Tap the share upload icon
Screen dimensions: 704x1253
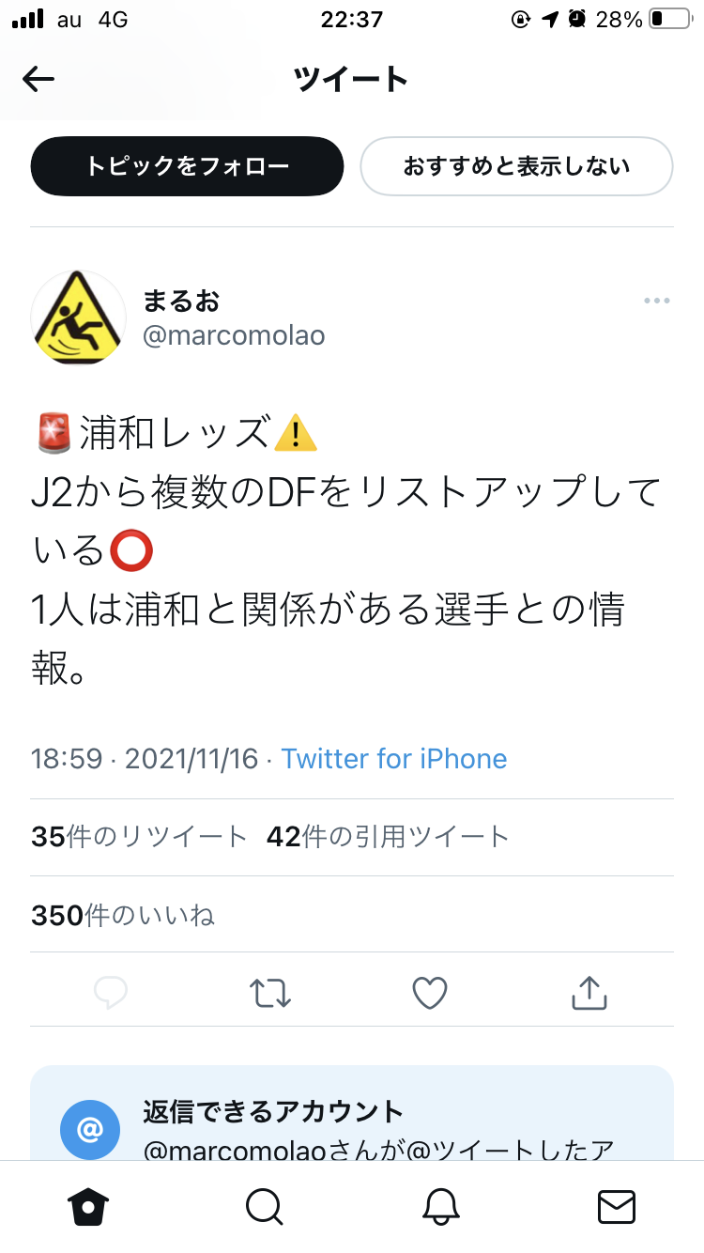point(589,992)
